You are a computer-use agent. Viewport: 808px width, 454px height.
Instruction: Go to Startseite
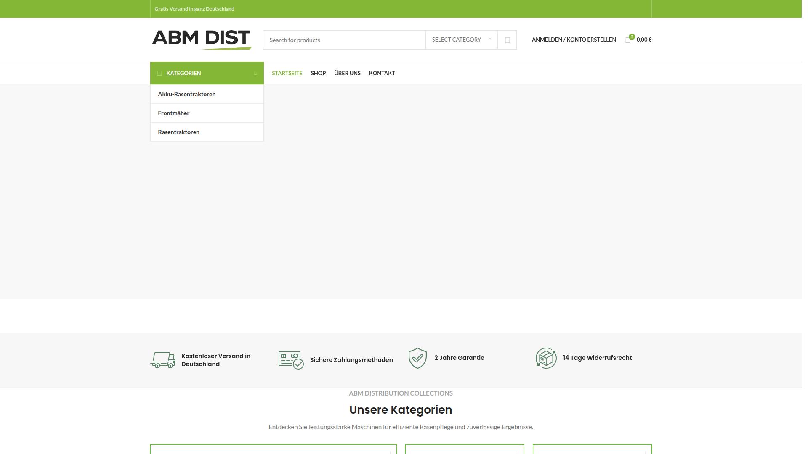point(287,73)
